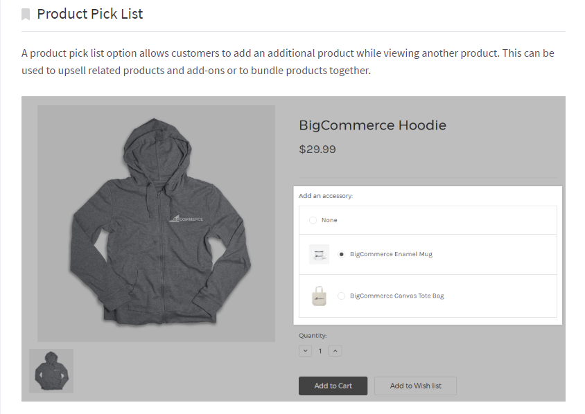This screenshot has height=414, width=585.
Task: Click the Canvas Tote Bag thumbnail image
Action: (319, 296)
